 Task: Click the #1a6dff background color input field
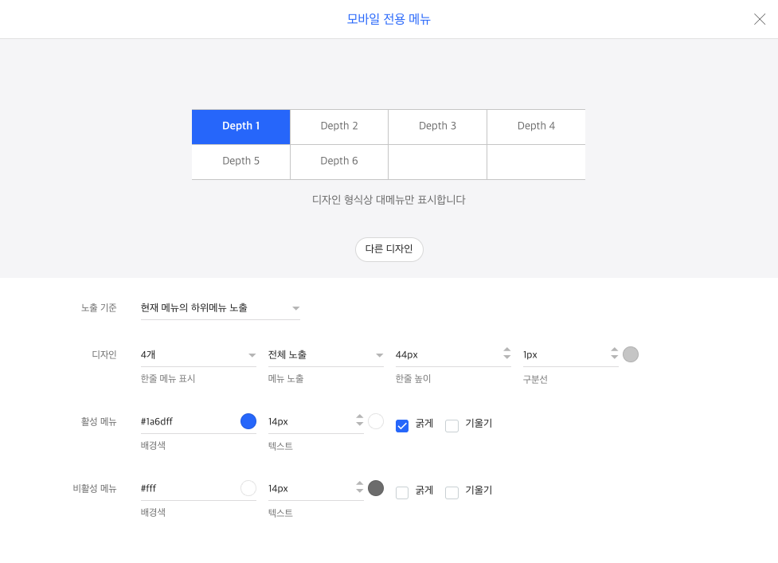(x=189, y=421)
